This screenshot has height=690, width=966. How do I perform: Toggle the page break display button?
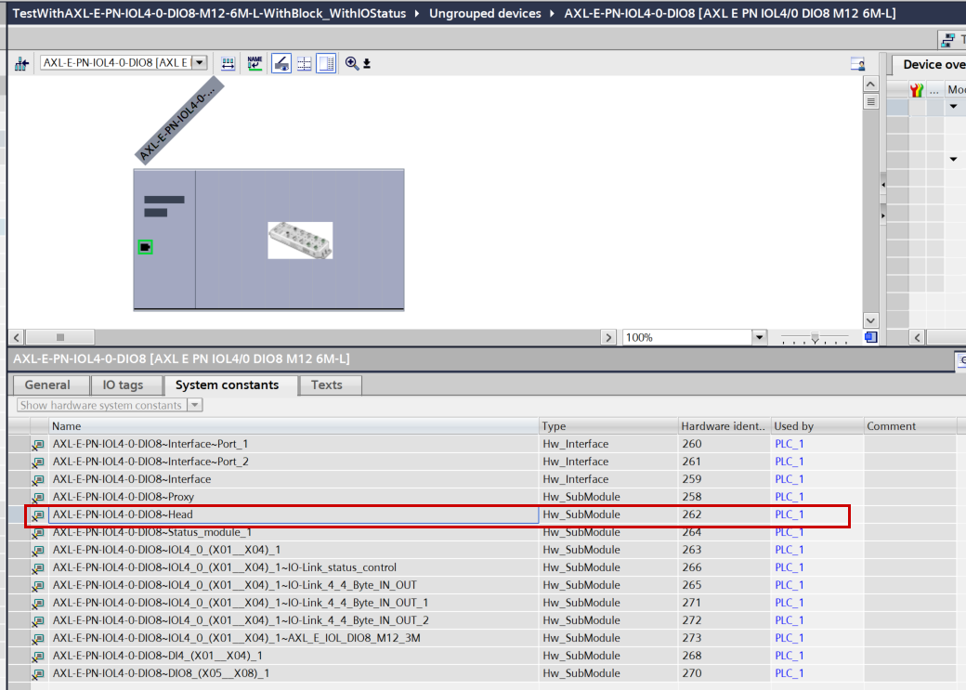(x=304, y=63)
